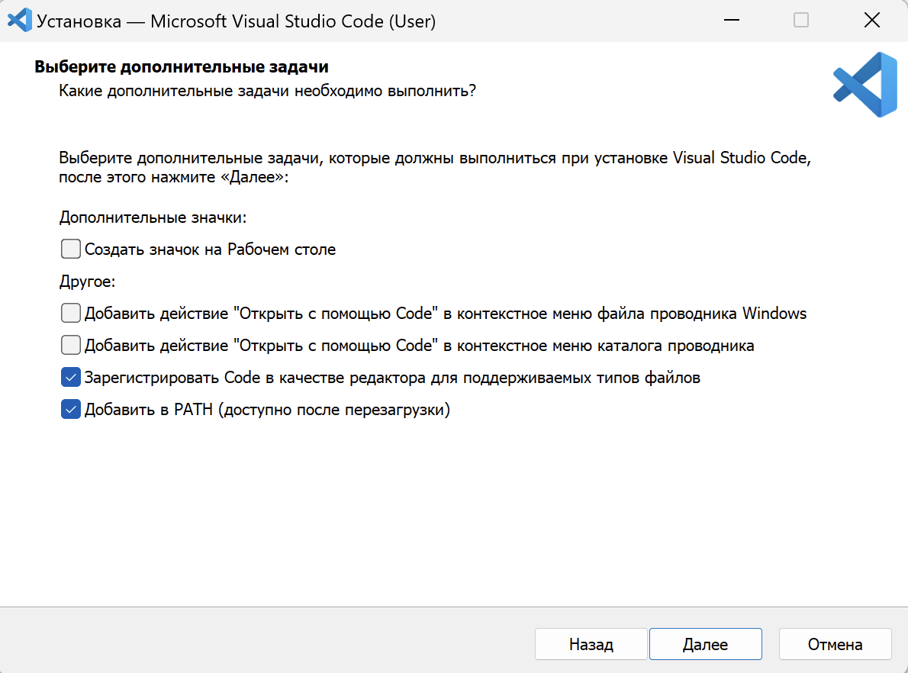Click the 'Какие дополнительные задачи необходимо выполнить?' subtitle
Screen dimensions: 908x673
[x=267, y=91]
